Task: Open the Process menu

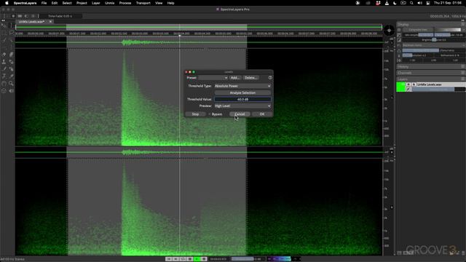Action: pyautogui.click(x=125, y=3)
